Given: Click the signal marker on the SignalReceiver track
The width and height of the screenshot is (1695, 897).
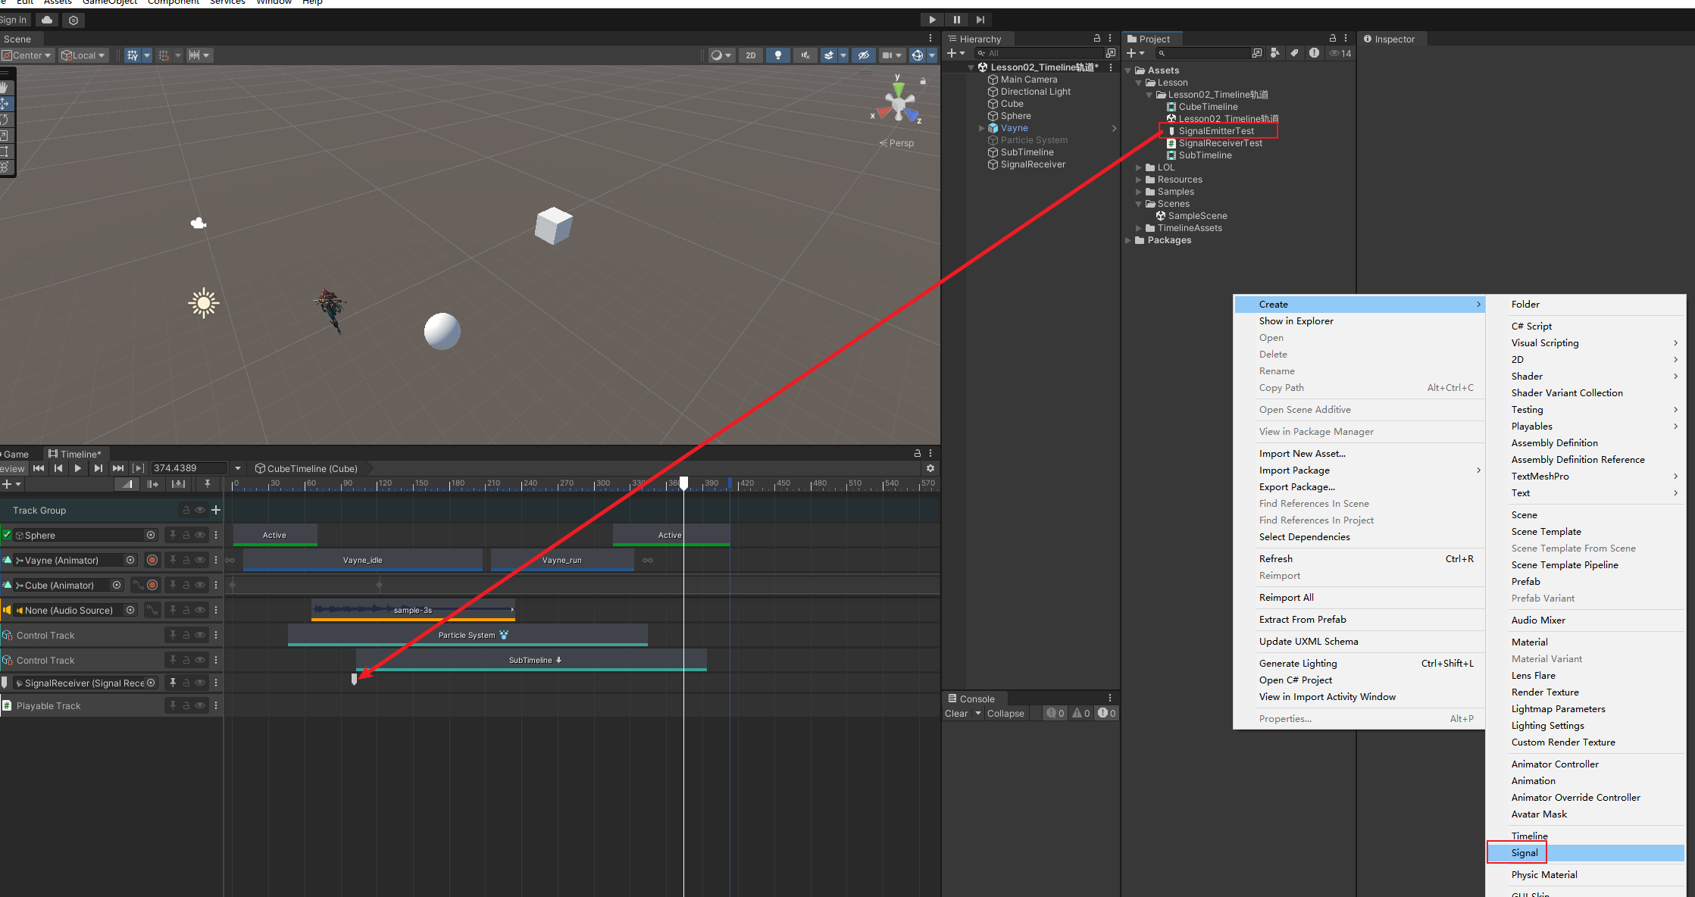Looking at the screenshot, I should point(354,680).
